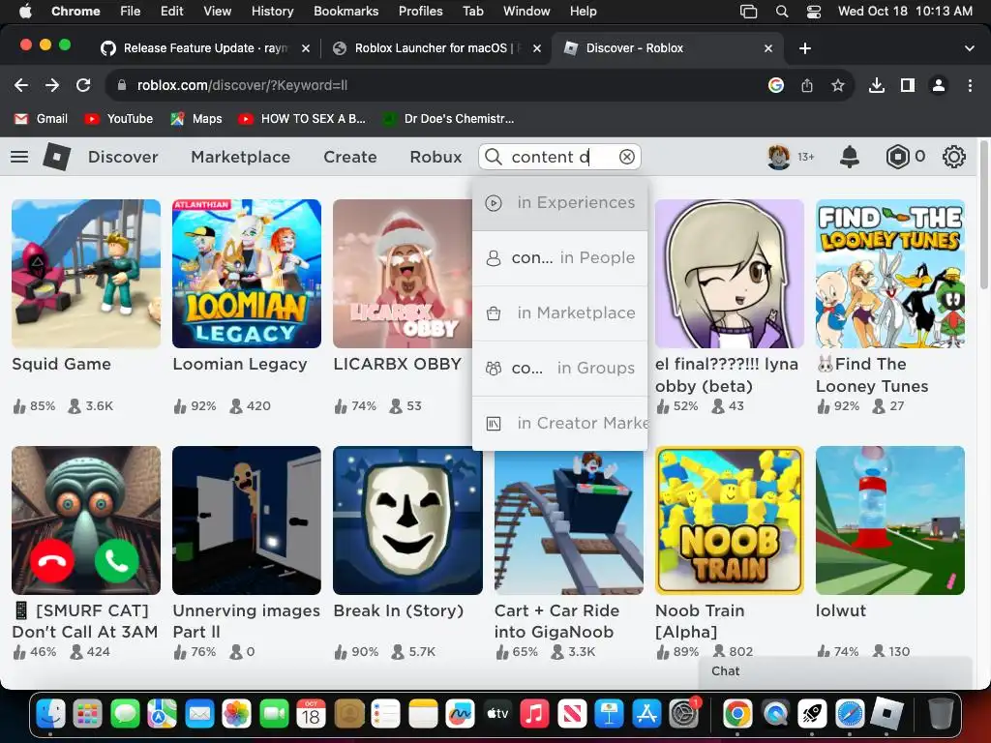Open the notifications bell
991x743 pixels.
850,157
